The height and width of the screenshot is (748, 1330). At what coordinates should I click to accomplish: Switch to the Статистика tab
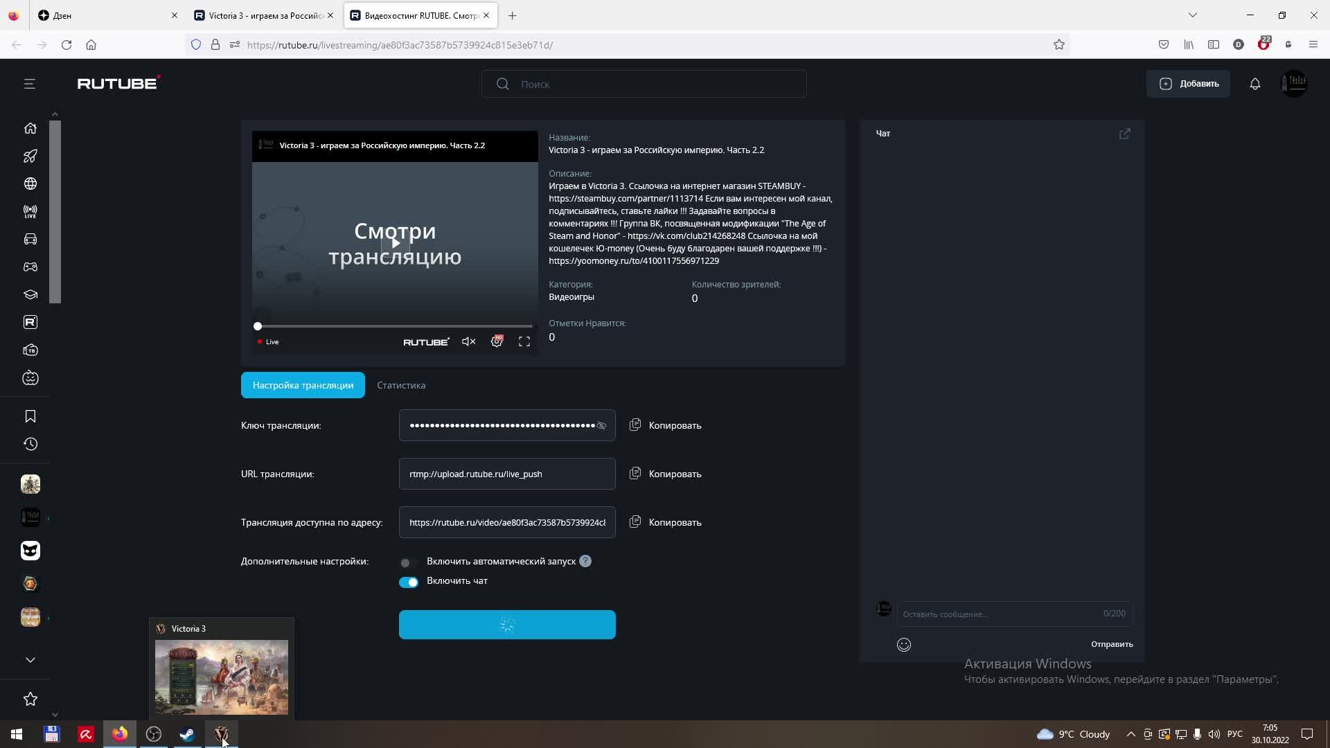pyautogui.click(x=401, y=386)
